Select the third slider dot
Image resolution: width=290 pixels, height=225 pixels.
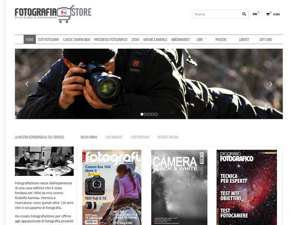click(149, 114)
